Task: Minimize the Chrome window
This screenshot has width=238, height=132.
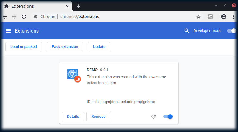Action: click(216, 5)
